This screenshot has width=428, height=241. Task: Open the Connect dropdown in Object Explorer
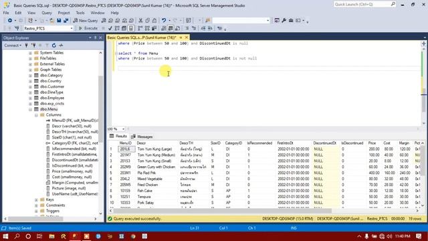pos(13,46)
